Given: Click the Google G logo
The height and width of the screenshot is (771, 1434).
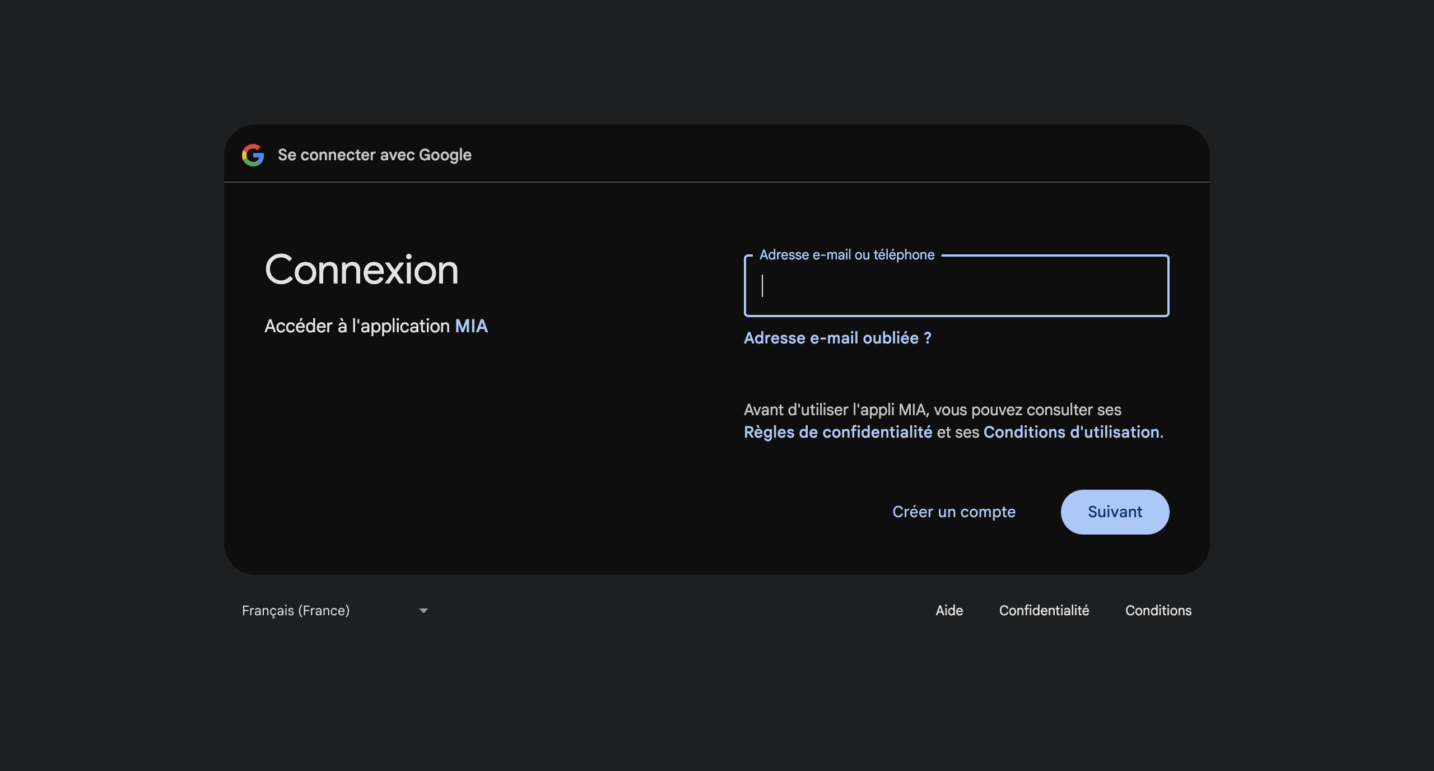Looking at the screenshot, I should [x=253, y=155].
